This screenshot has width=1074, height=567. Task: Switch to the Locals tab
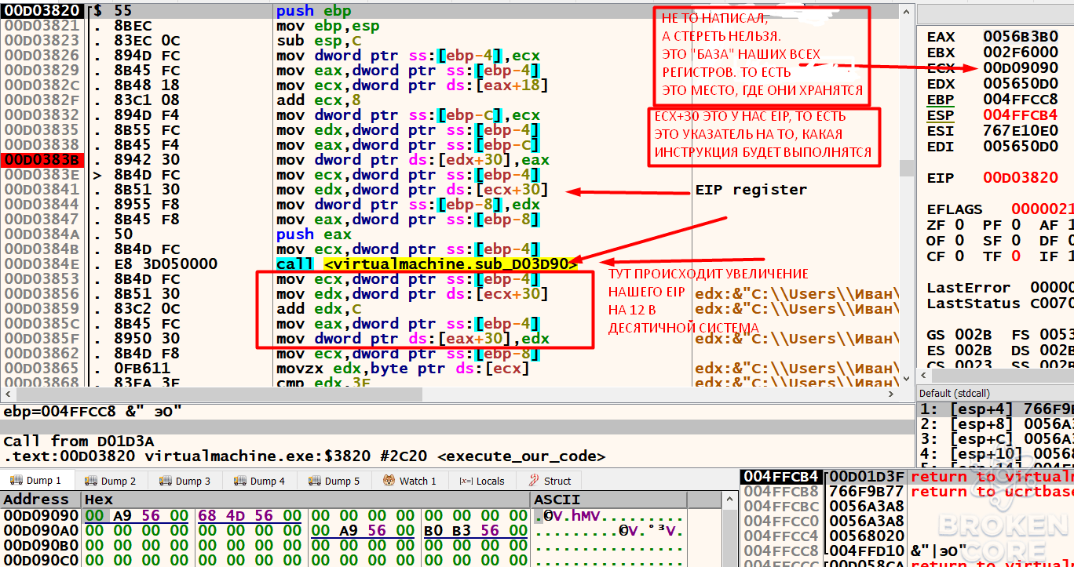(x=482, y=481)
